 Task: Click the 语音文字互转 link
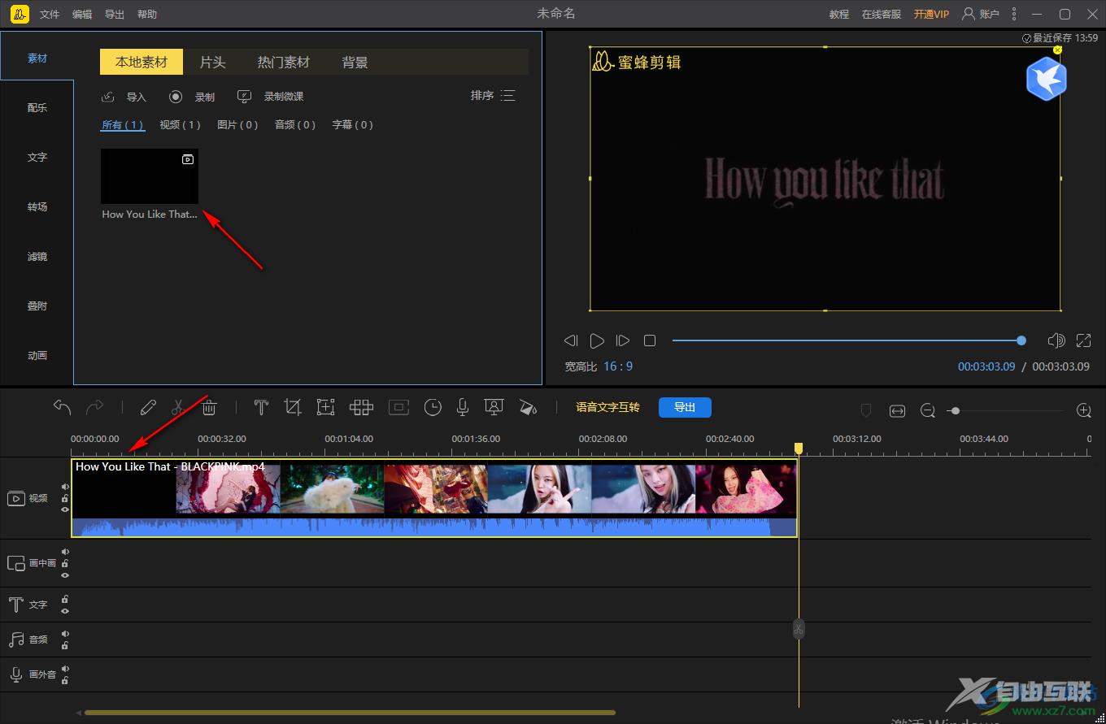click(x=608, y=407)
